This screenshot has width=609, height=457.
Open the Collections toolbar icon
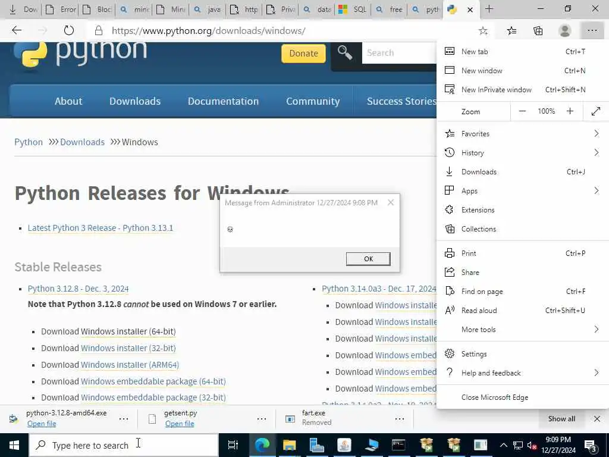pyautogui.click(x=538, y=31)
